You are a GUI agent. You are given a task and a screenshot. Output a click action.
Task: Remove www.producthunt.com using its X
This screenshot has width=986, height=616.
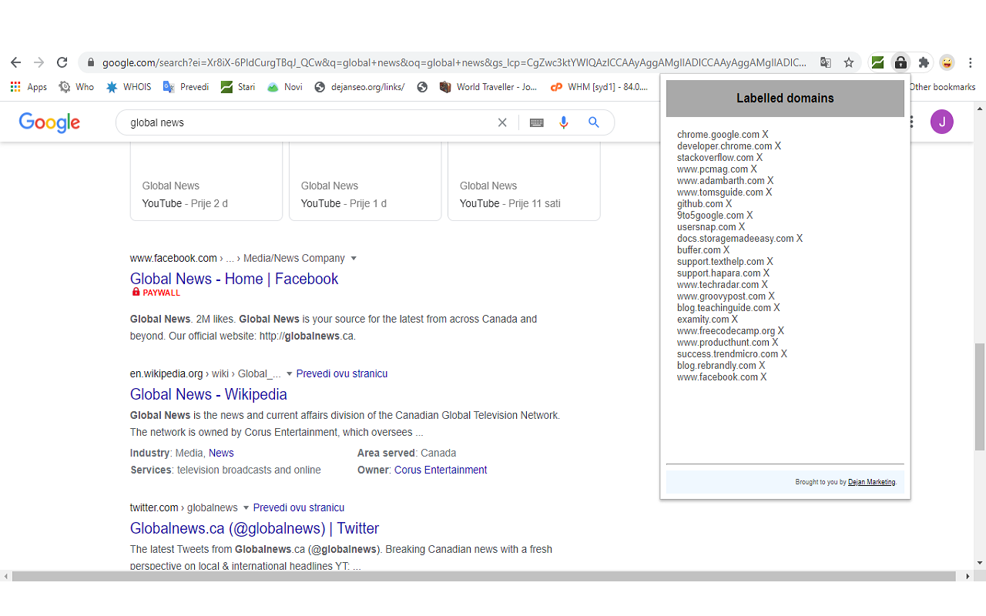point(775,343)
